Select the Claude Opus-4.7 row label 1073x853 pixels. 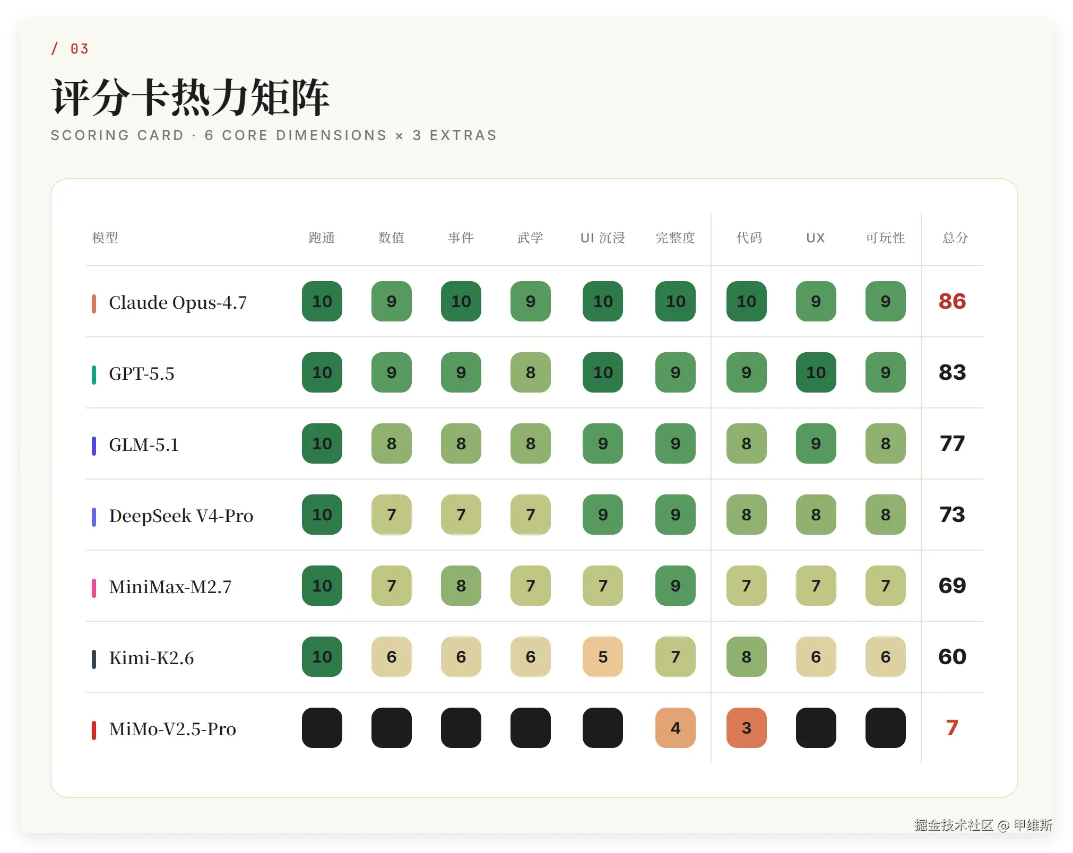pos(178,302)
